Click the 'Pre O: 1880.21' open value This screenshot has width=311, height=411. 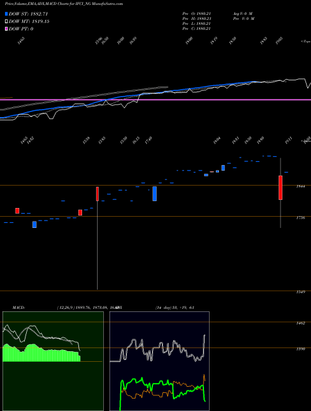click(197, 14)
